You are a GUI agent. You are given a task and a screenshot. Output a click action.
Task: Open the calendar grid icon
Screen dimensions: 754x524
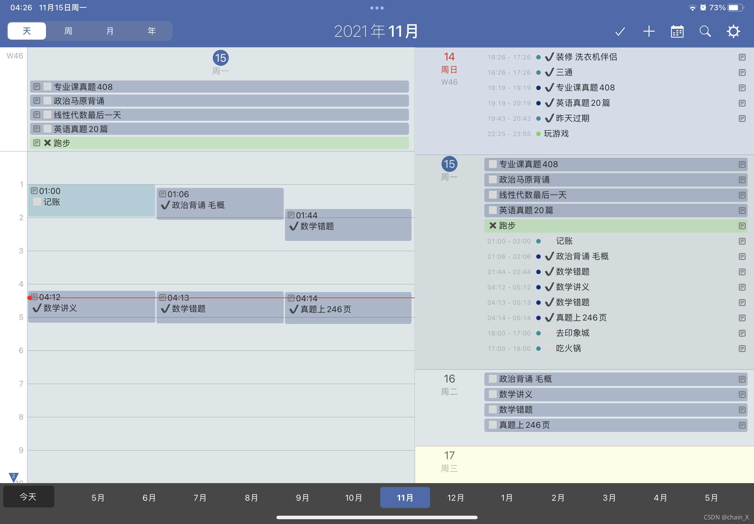677,32
